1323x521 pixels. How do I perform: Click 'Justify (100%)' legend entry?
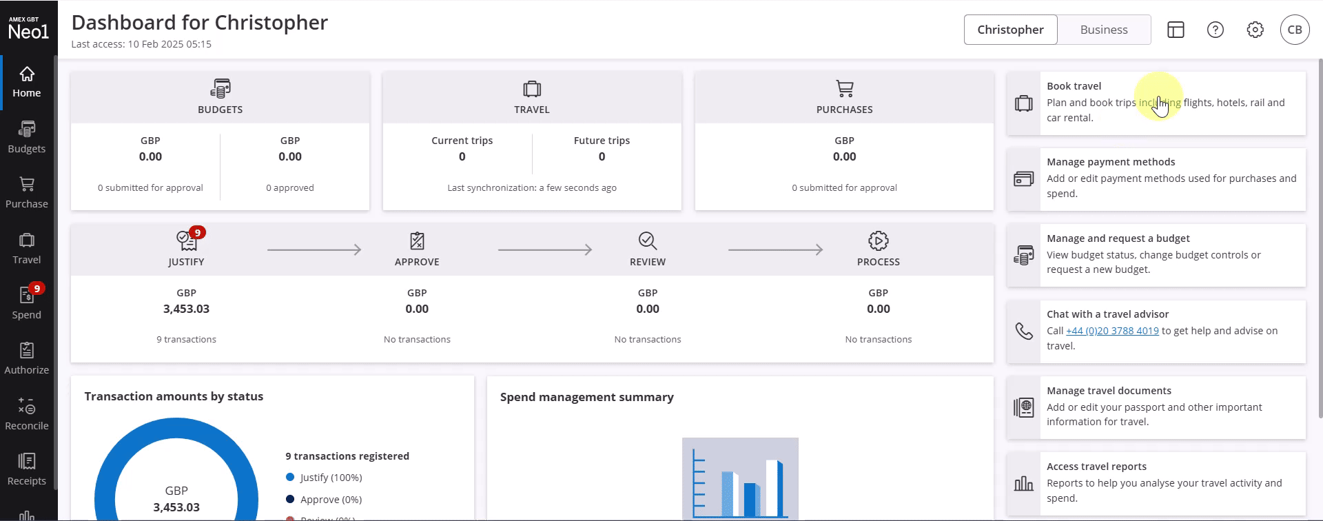[324, 478]
